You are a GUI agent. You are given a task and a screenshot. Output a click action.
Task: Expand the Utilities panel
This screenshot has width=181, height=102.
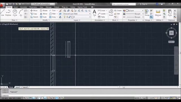(160, 20)
